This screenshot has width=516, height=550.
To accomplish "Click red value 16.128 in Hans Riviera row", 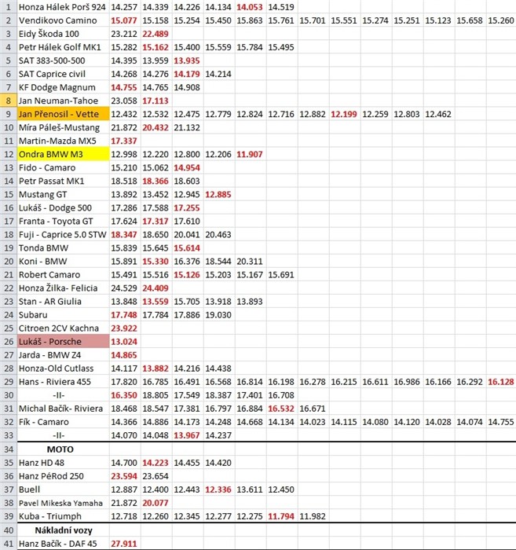I will point(500,382).
